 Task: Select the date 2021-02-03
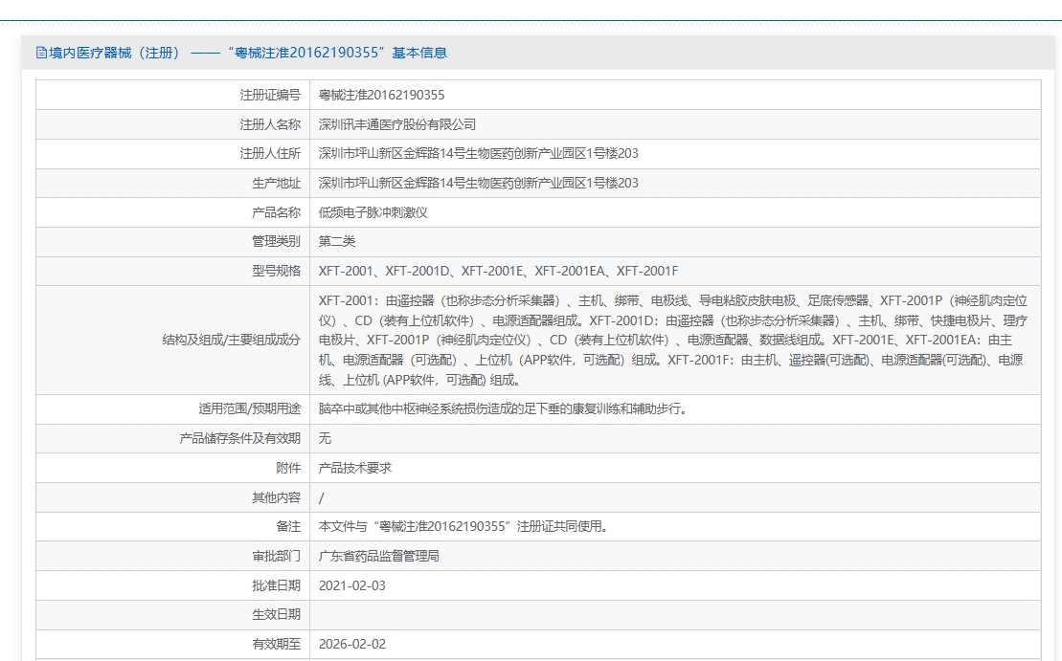[x=352, y=585]
